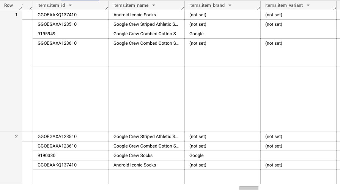The width and height of the screenshot is (340, 190).
Task: Select GGOEAAKQ137410 in result row 2
Action: 71,165
